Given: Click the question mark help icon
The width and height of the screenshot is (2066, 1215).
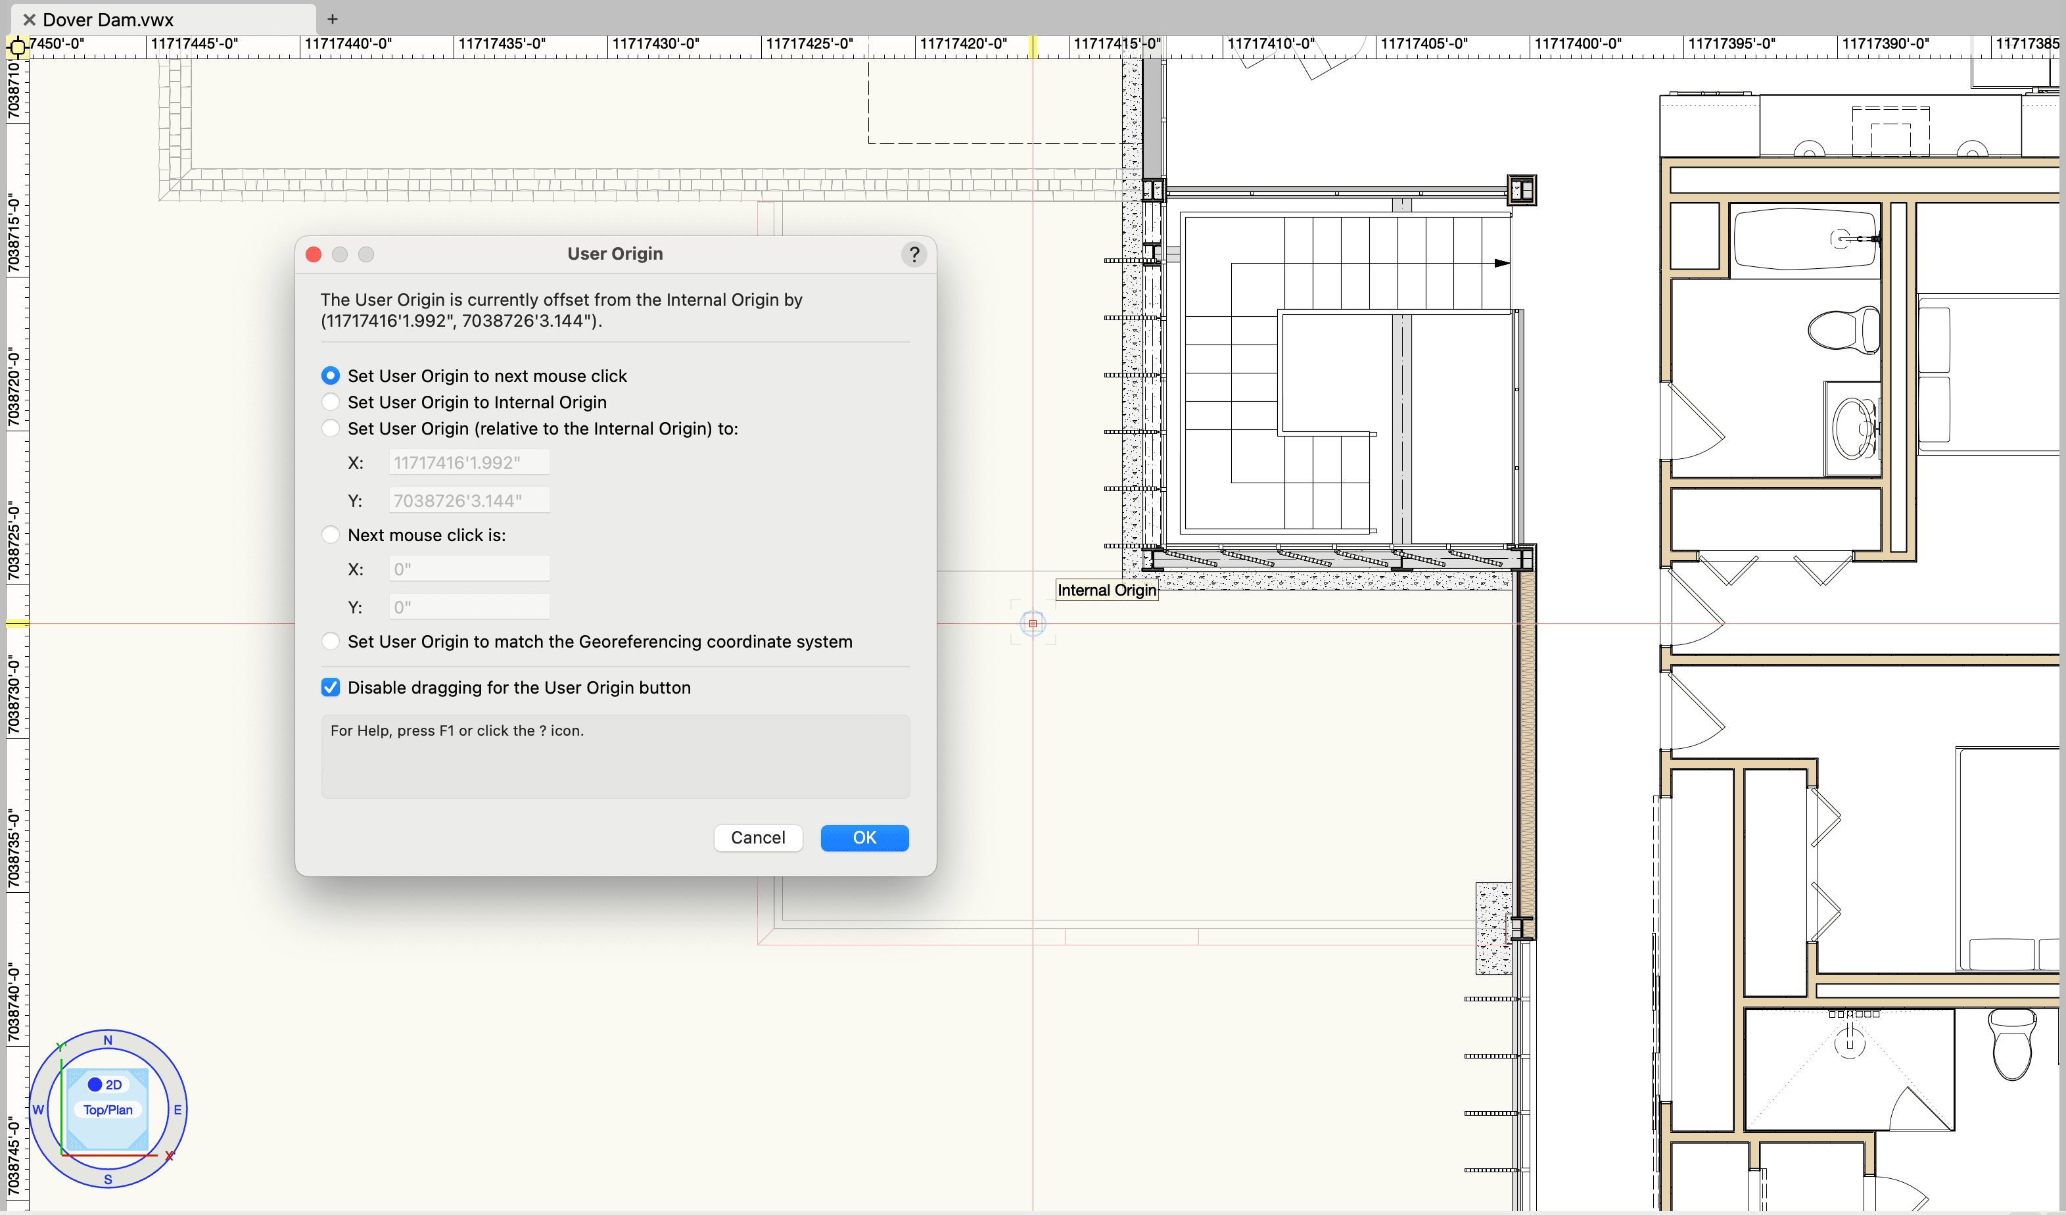Looking at the screenshot, I should tap(913, 254).
